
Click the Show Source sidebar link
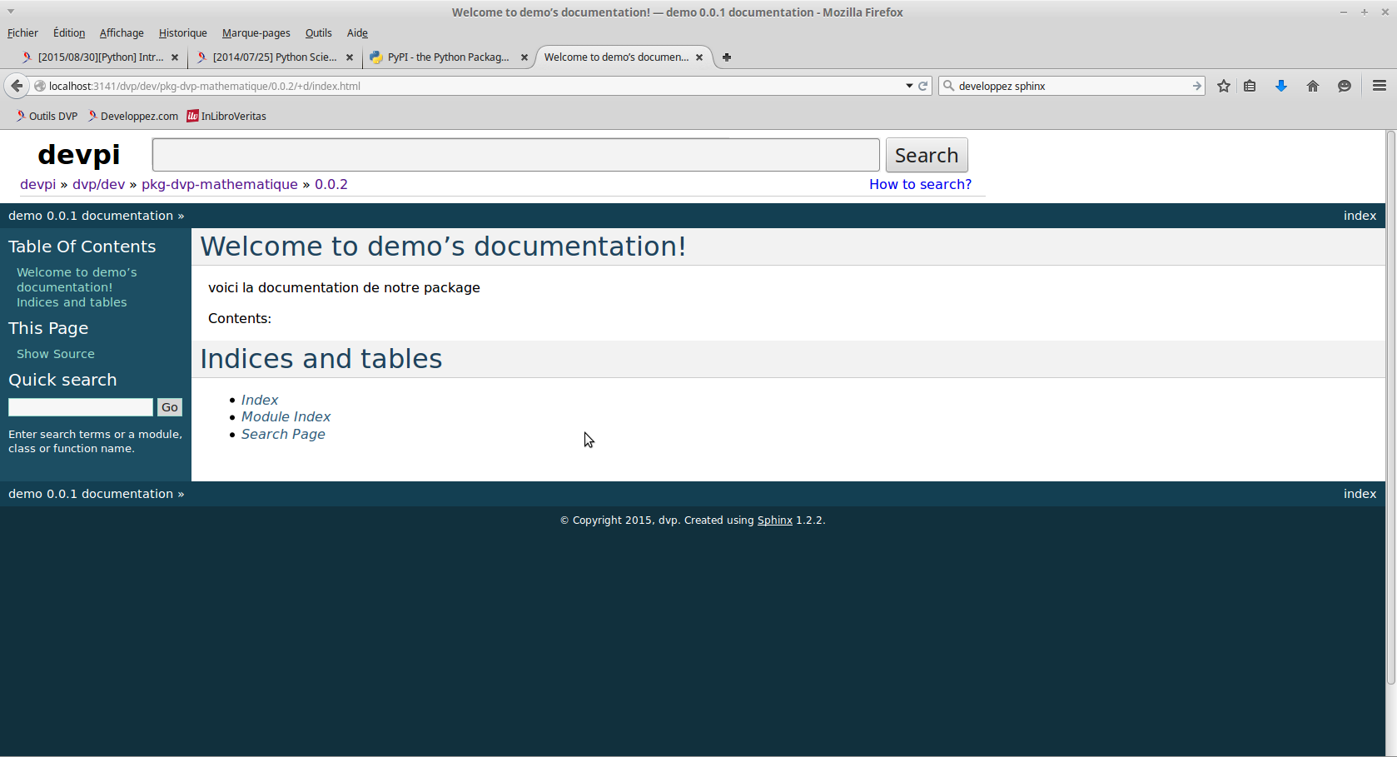coord(56,354)
